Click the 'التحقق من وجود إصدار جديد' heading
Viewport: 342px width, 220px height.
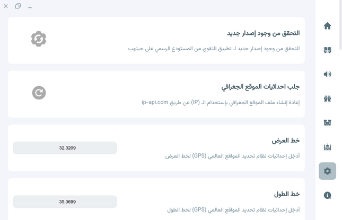(x=263, y=33)
